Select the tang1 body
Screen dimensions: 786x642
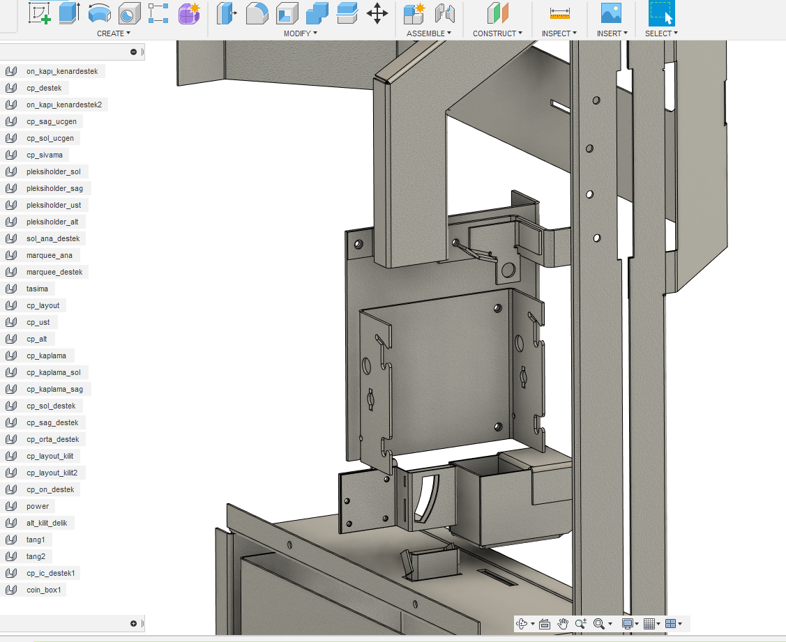click(x=36, y=540)
